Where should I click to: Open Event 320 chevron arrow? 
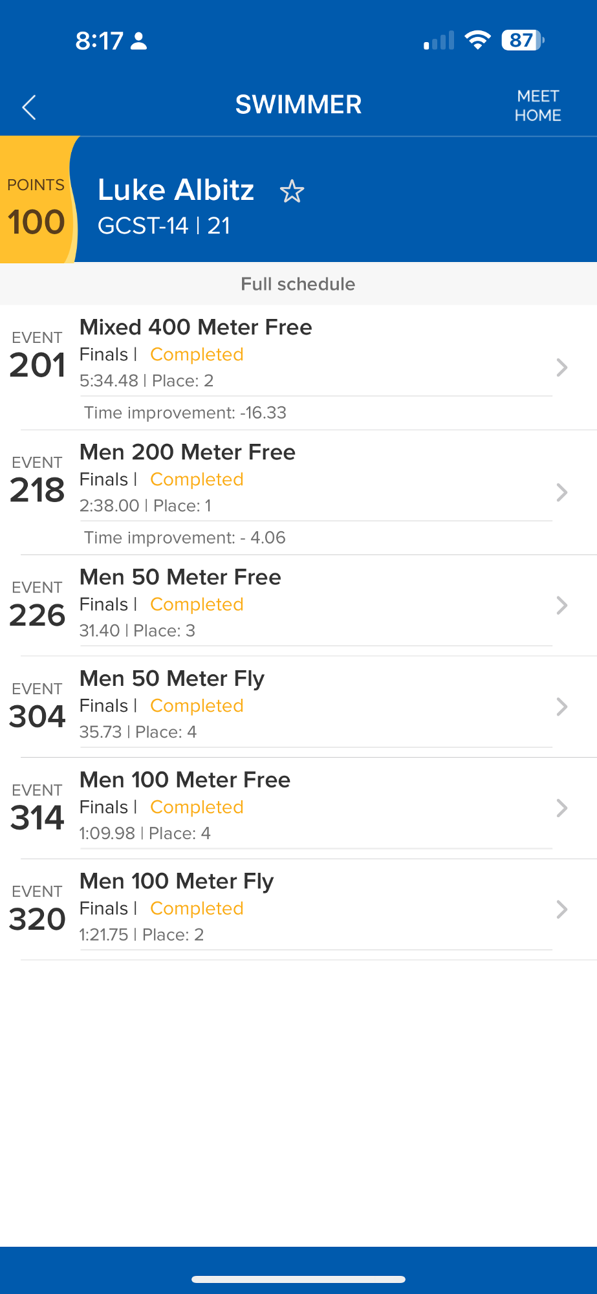coord(561,909)
